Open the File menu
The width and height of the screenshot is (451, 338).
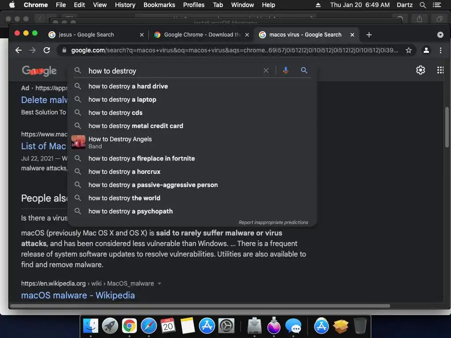click(x=61, y=5)
